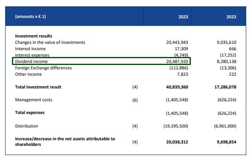Click the "Total investment result" label

click(x=38, y=87)
